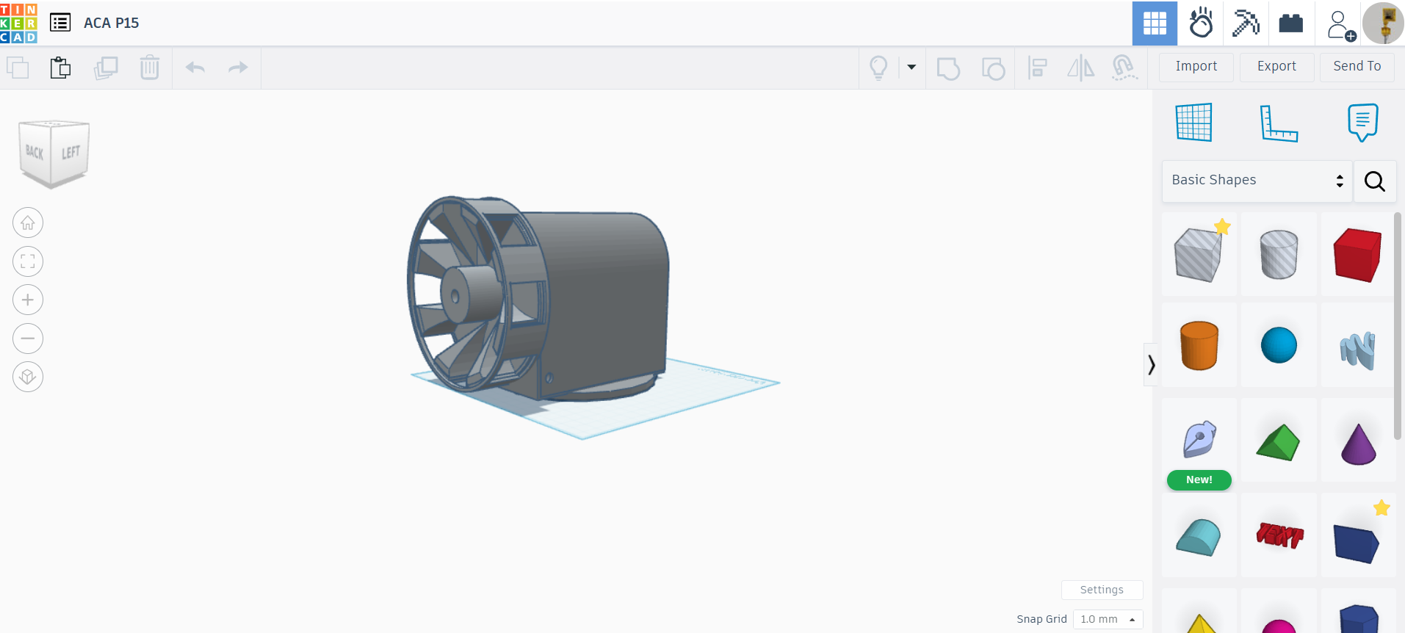This screenshot has width=1405, height=633.
Task: Click the Duplicate and repeat icon
Action: (x=106, y=68)
